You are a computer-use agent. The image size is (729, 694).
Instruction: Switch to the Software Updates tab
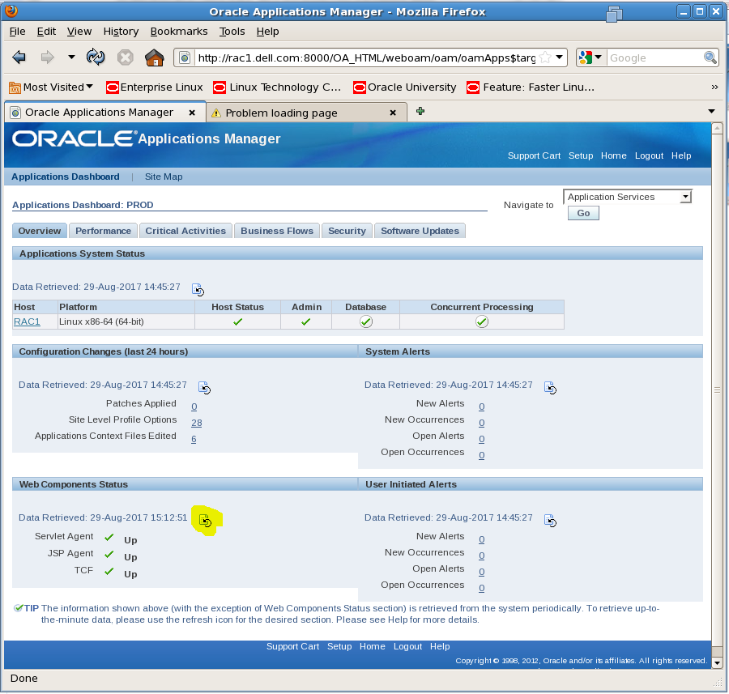click(420, 231)
